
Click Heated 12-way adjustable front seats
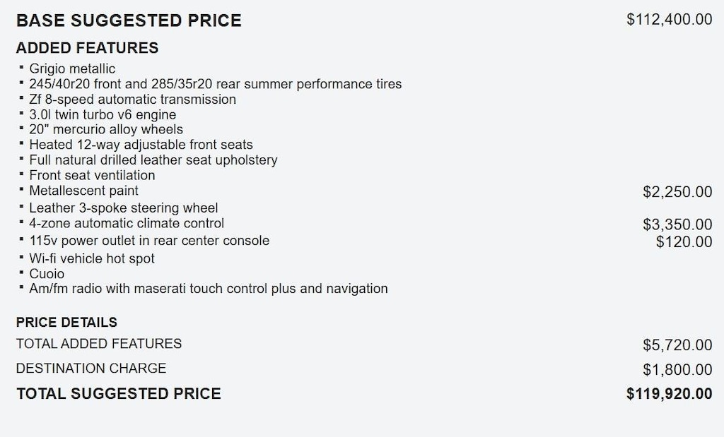pyautogui.click(x=141, y=145)
